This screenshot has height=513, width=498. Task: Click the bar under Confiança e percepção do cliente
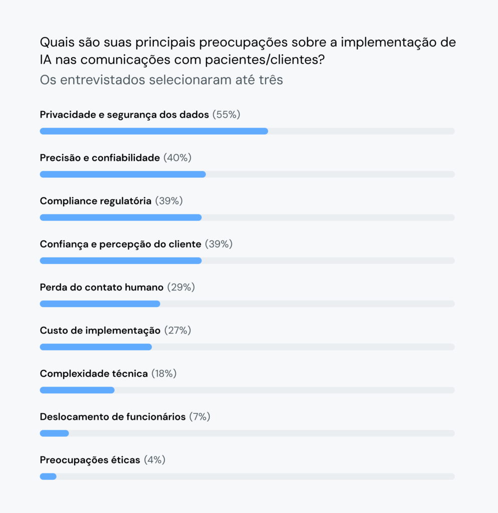tap(121, 261)
